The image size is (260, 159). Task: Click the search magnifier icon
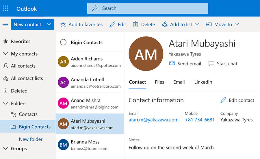click(95, 8)
